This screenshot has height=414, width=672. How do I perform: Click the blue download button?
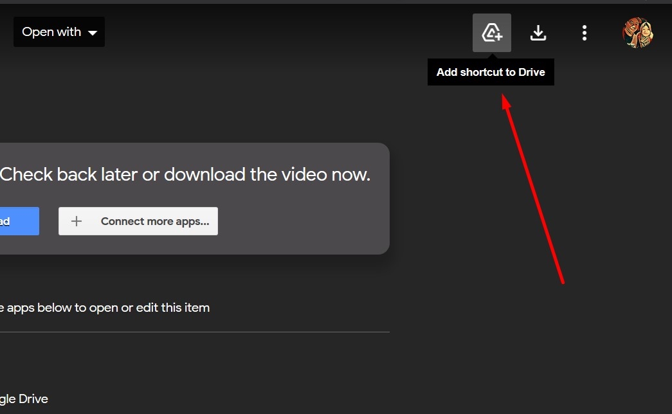click(19, 221)
